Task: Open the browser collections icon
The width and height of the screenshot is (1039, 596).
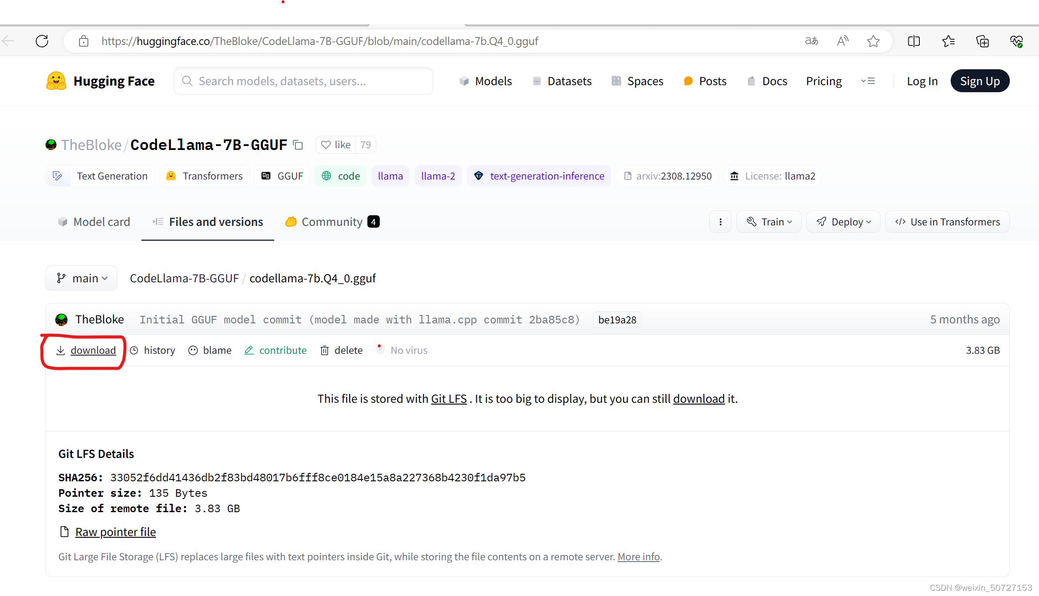Action: (982, 41)
